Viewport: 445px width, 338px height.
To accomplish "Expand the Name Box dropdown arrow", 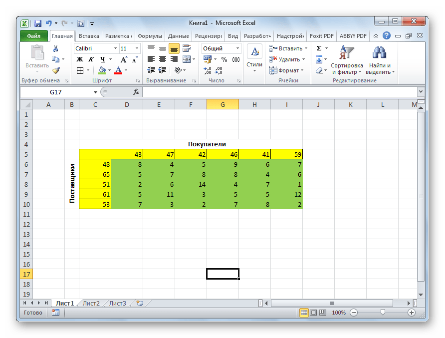I will click(95, 92).
